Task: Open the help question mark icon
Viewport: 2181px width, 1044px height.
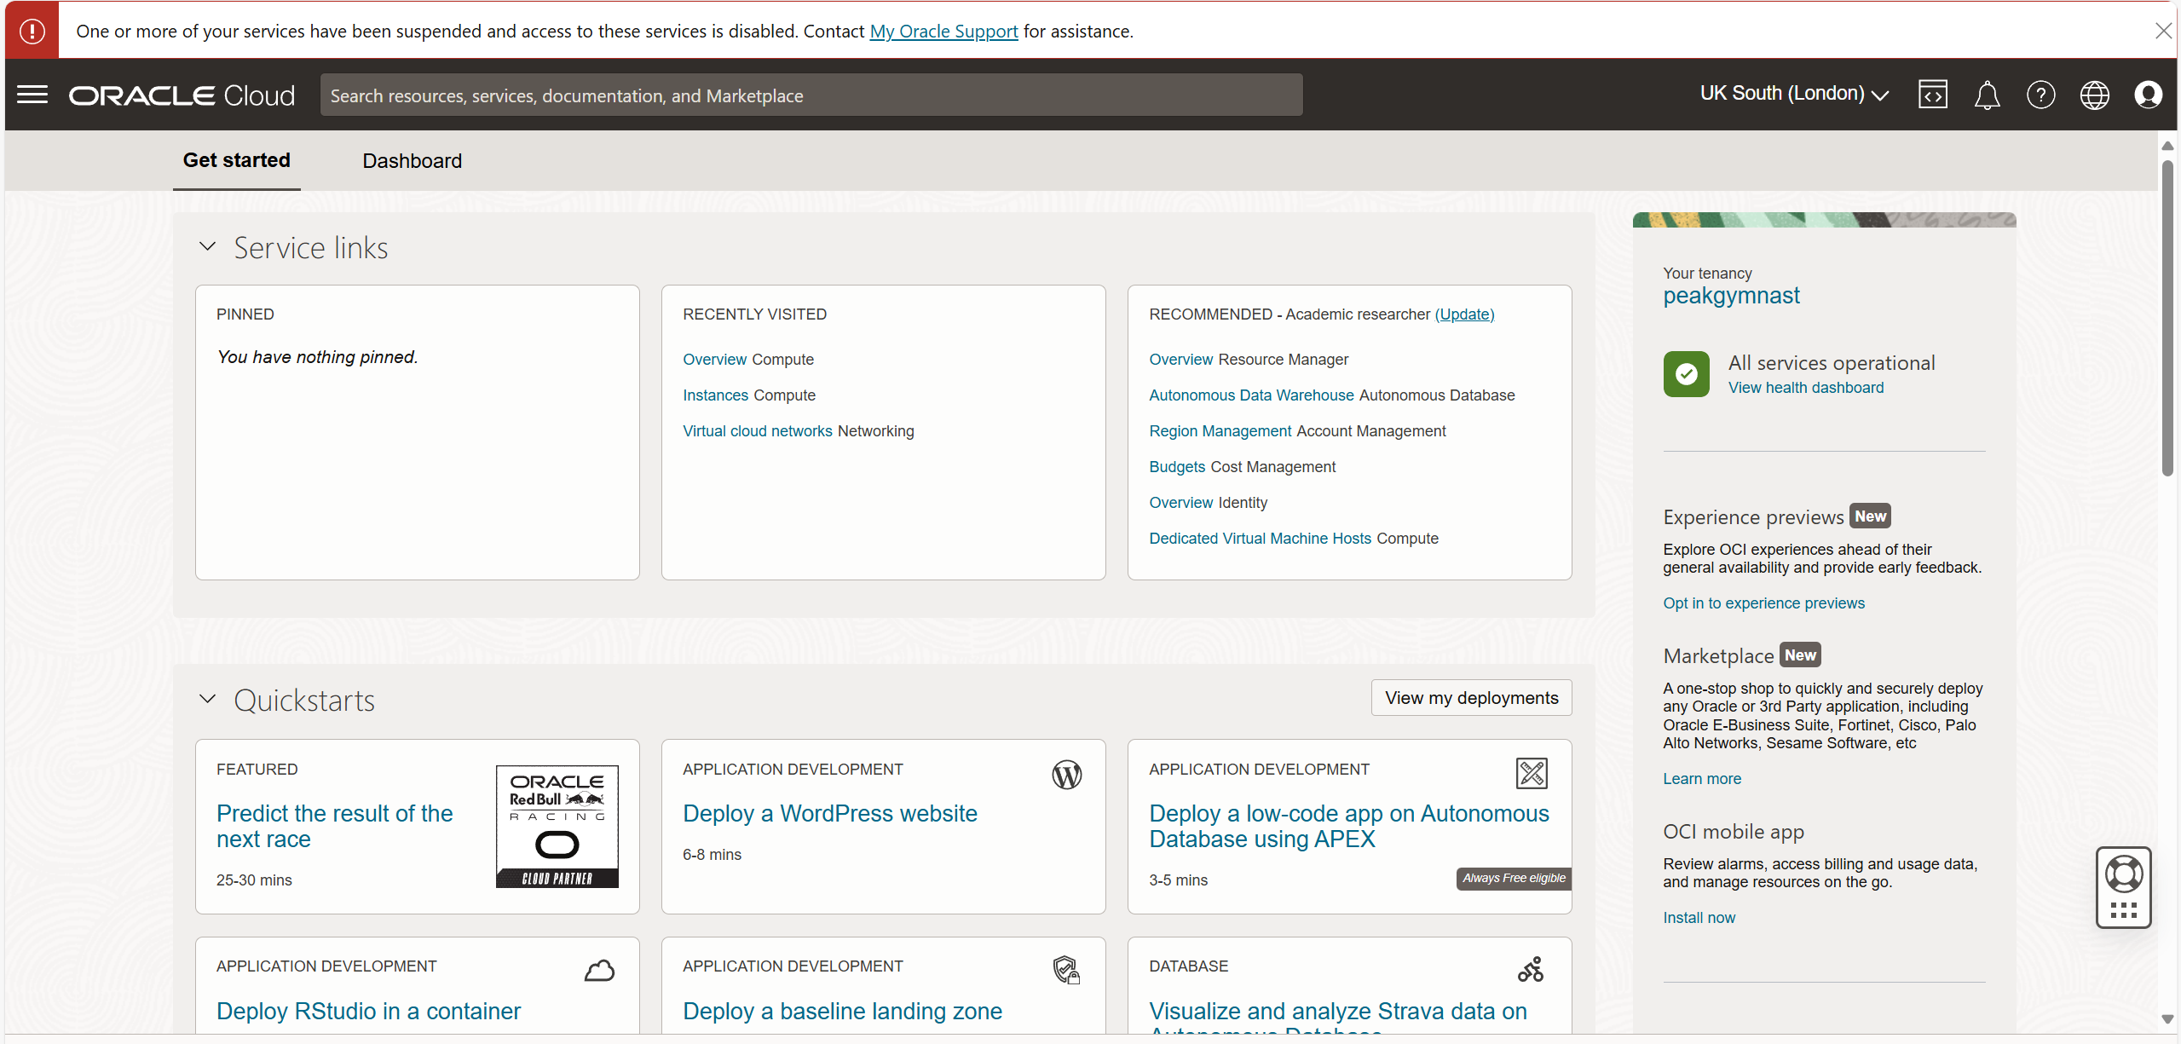Action: [x=2040, y=95]
